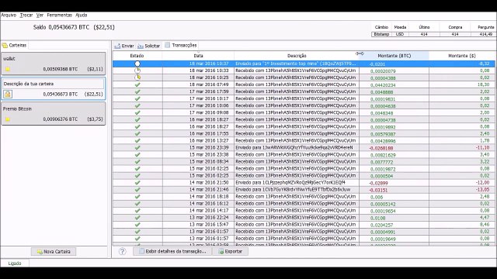Click the Saldo balance text
The height and width of the screenshot is (279, 497).
(74, 27)
